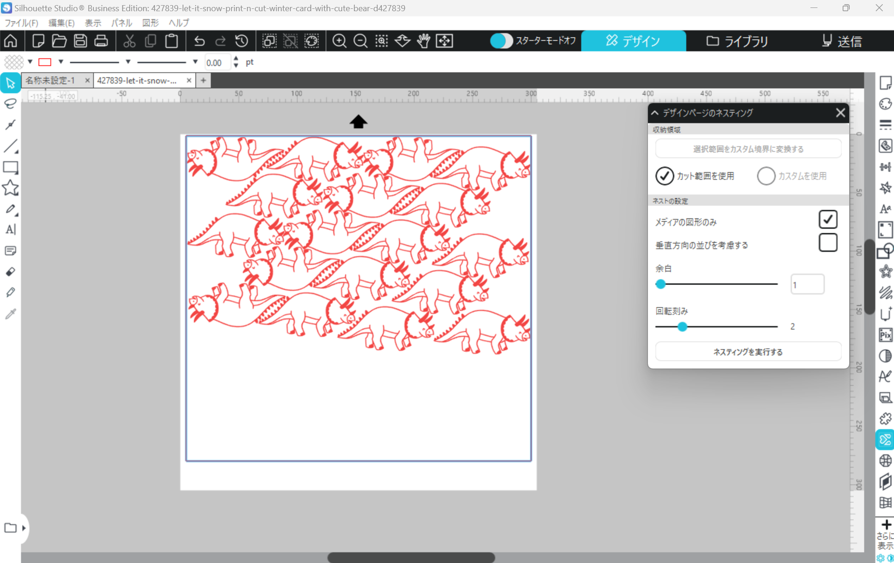
Task: Open the Trace Pix panel
Action: pos(885,335)
